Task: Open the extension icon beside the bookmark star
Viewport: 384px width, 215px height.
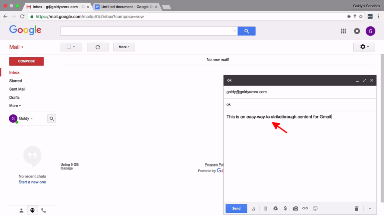Action: click(x=370, y=17)
